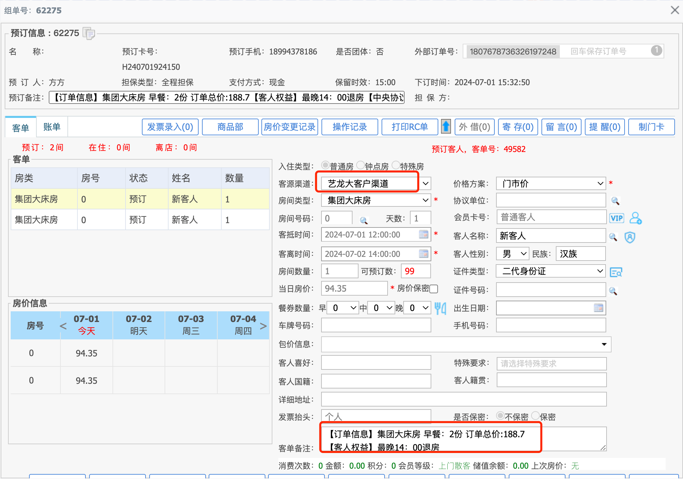The height and width of the screenshot is (479, 683).
Task: Search 证件号码 with magnifier icon
Action: tap(613, 291)
